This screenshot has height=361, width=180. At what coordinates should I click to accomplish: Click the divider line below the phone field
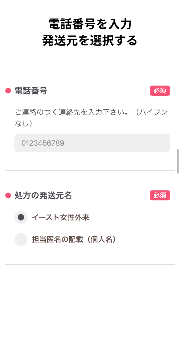pyautogui.click(x=90, y=171)
